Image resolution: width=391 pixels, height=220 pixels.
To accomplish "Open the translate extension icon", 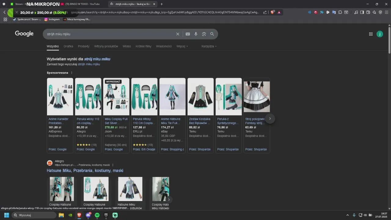I will 334,12.
